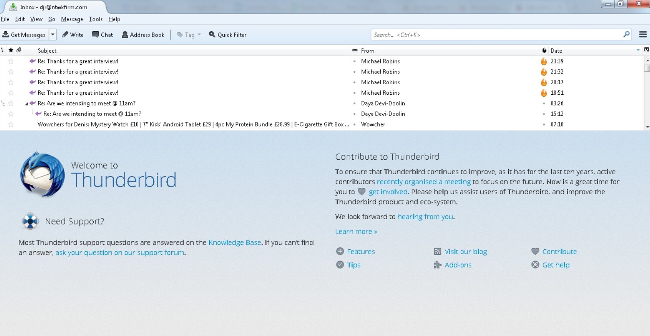Open the Address Book
The image size is (650, 336).
[143, 35]
